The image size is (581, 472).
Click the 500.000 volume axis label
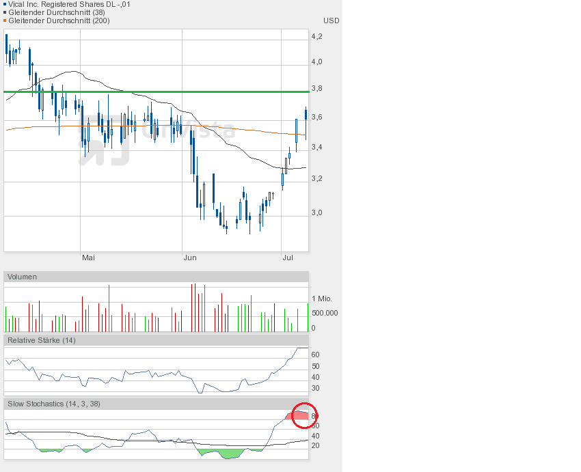coord(323,313)
